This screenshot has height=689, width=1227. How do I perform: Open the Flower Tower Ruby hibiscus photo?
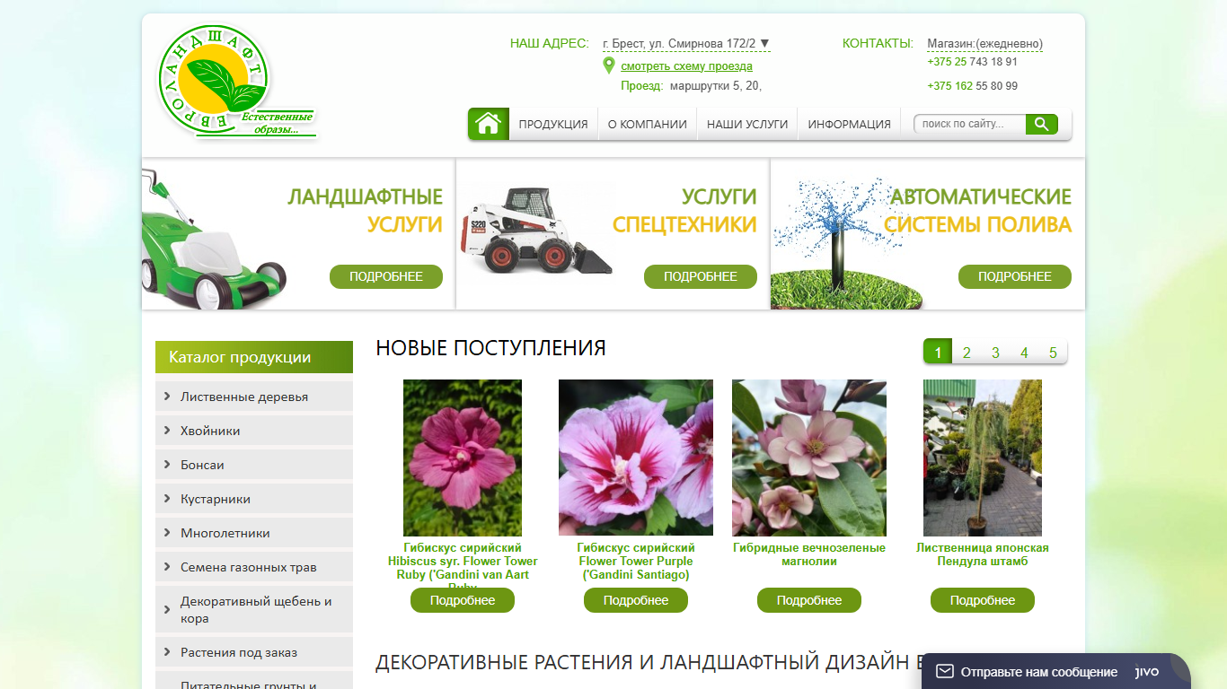tap(463, 458)
